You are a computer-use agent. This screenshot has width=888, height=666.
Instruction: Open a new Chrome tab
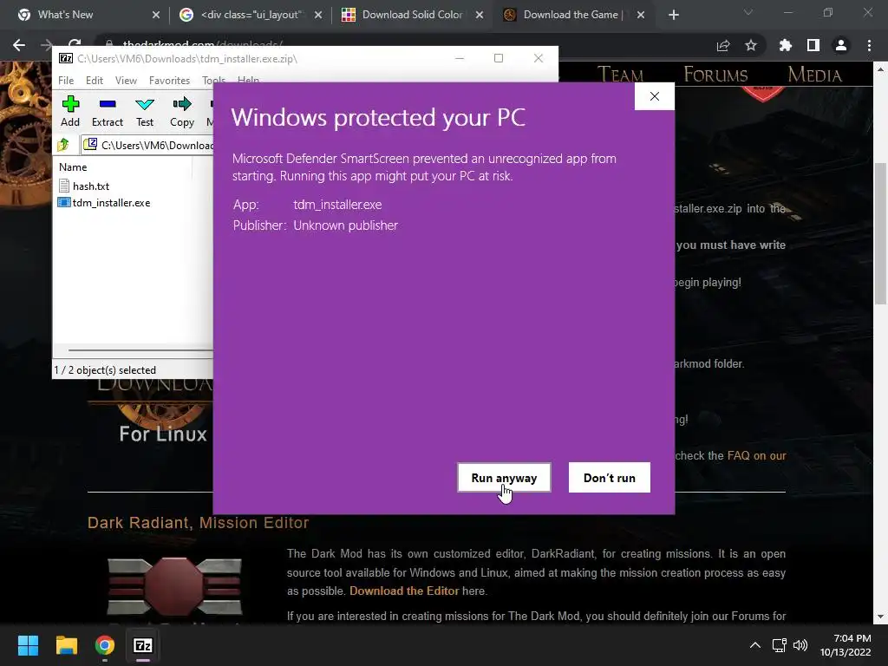[673, 15]
